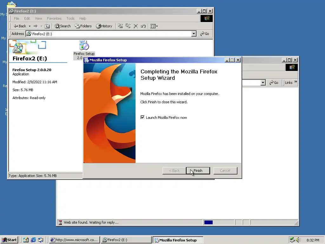Open the Help menu
Image resolution: width=325 pixels, height=244 pixels.
pos(83,18)
